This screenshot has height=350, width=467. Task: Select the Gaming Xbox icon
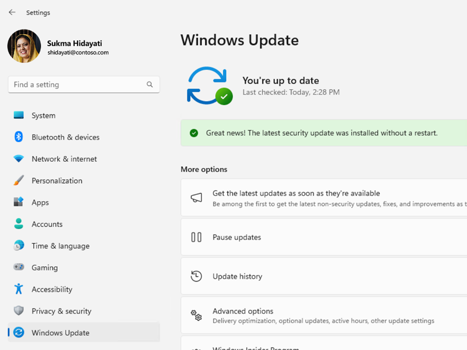(x=18, y=268)
